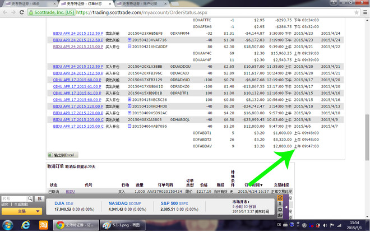Collapse the market bar with purple arrow
The image size is (370, 232).
pos(286,207)
